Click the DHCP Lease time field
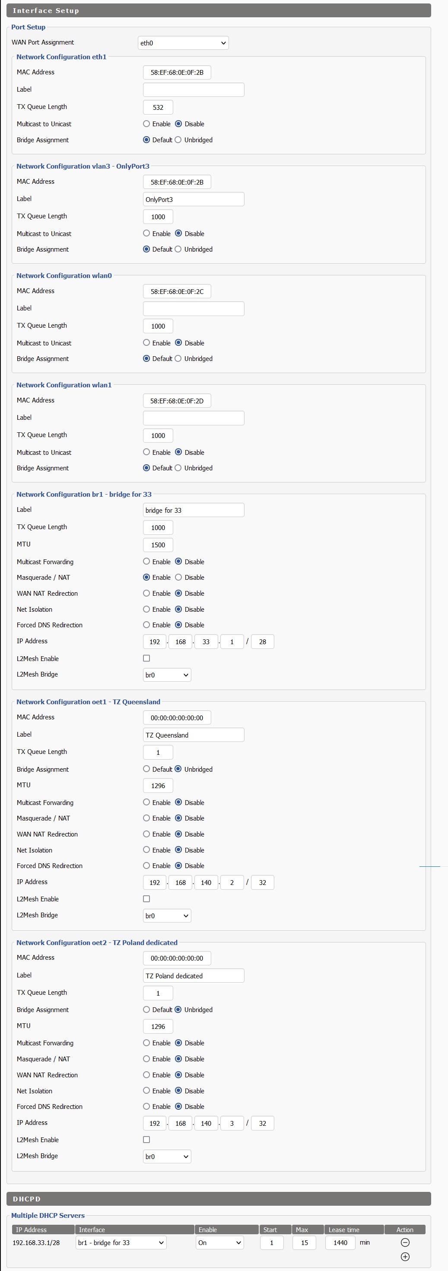This screenshot has height=1271, width=448. coord(340,1242)
